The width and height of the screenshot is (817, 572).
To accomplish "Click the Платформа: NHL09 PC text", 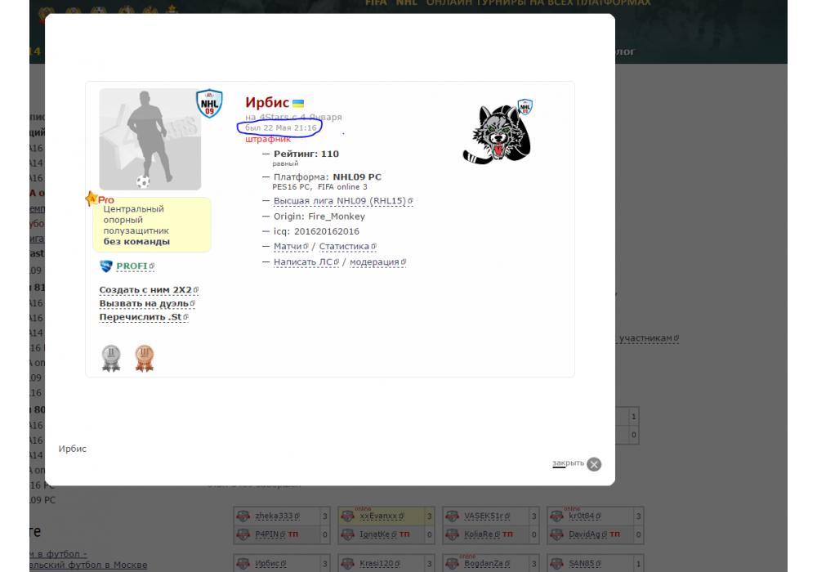I will click(x=328, y=177).
